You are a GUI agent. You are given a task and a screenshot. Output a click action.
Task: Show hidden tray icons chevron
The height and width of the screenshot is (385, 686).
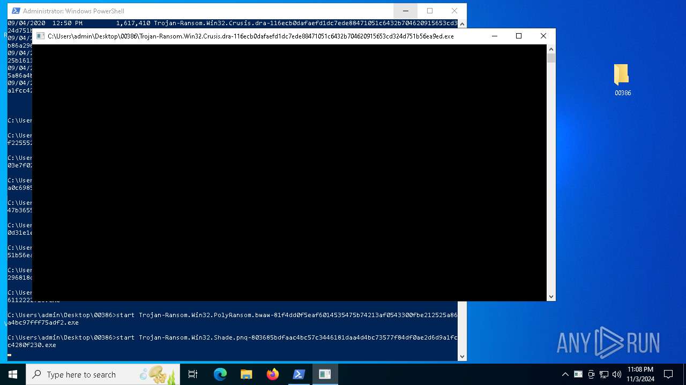coord(565,374)
